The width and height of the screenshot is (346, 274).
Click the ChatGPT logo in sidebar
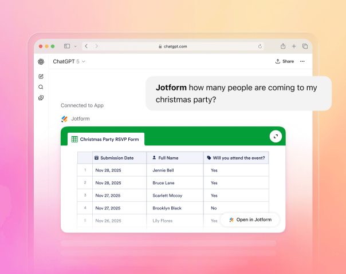[41, 62]
